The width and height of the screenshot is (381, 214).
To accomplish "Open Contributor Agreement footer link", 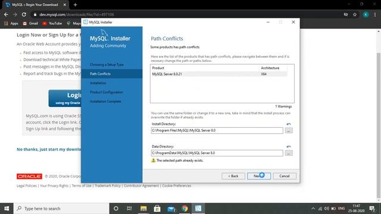I will pyautogui.click(x=141, y=185).
